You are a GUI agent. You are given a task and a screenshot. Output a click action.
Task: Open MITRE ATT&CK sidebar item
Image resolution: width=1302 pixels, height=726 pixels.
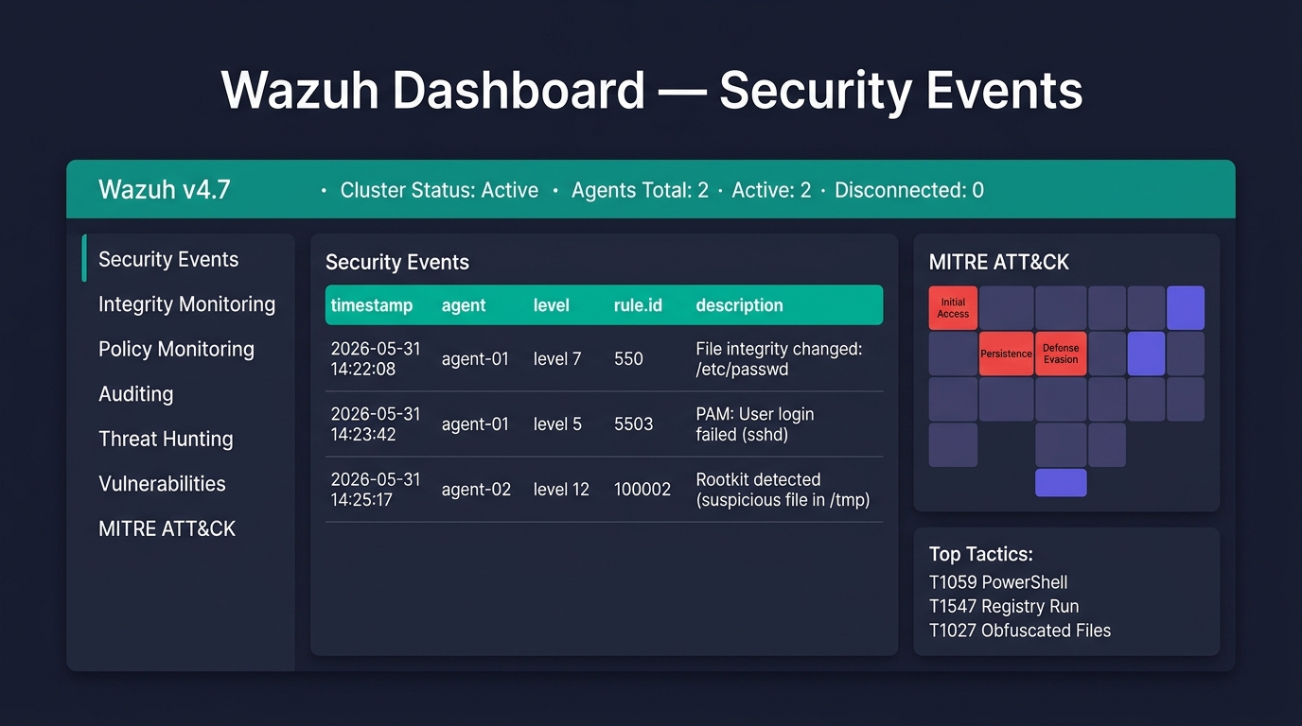tap(167, 528)
